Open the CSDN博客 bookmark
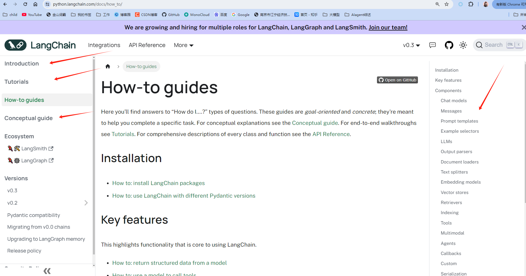 [x=146, y=15]
